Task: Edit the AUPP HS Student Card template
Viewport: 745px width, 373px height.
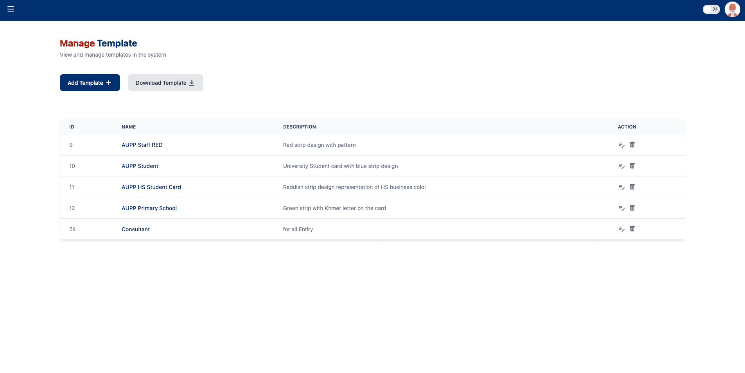Action: (621, 187)
